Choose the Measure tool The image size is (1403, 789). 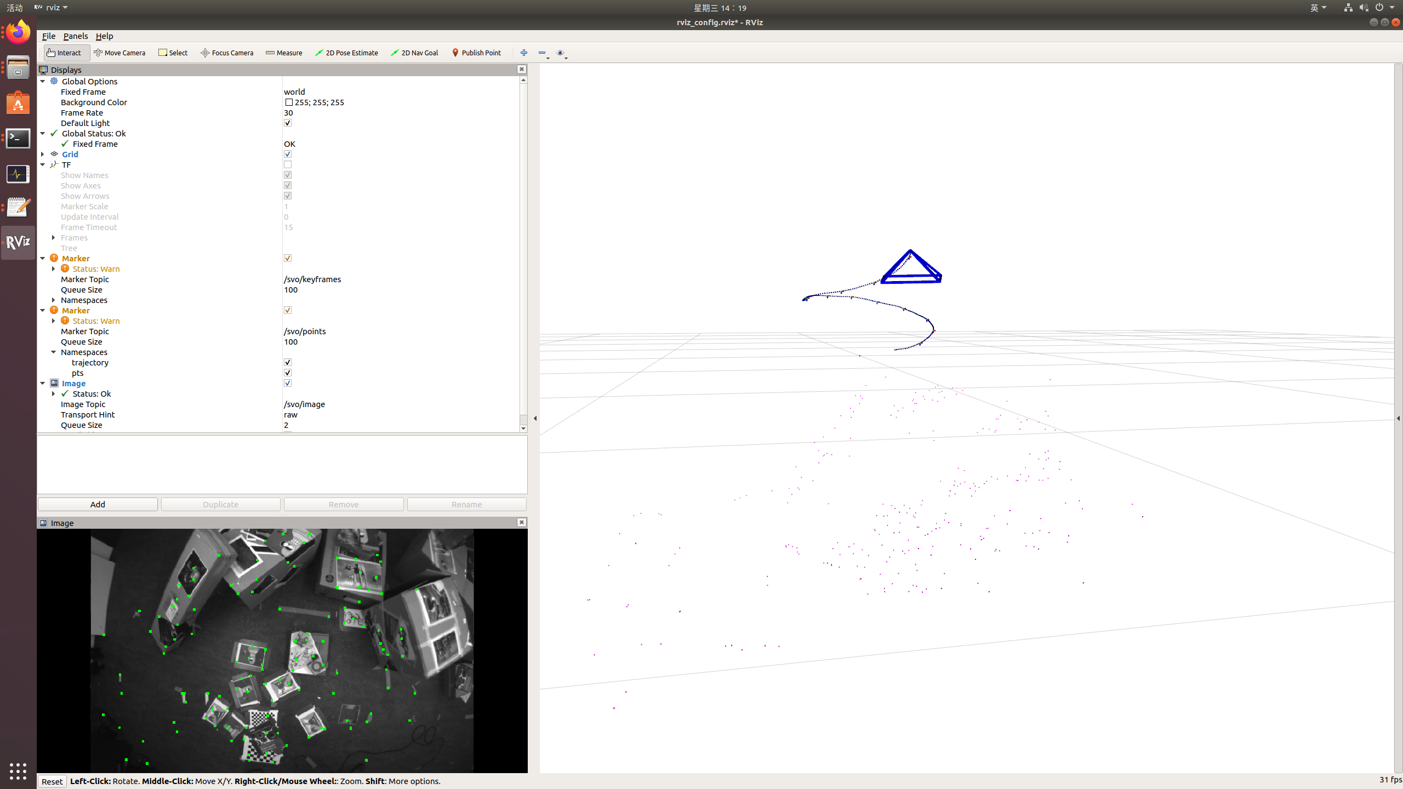(x=284, y=53)
